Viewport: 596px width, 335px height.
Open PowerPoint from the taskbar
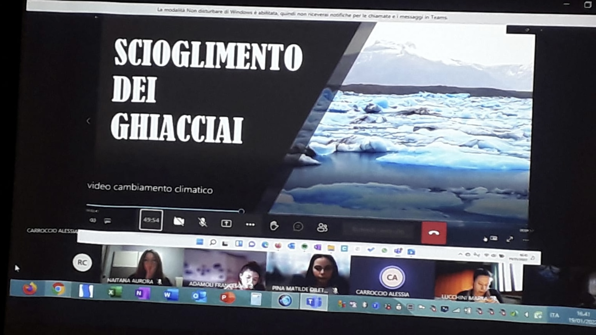pos(227,298)
